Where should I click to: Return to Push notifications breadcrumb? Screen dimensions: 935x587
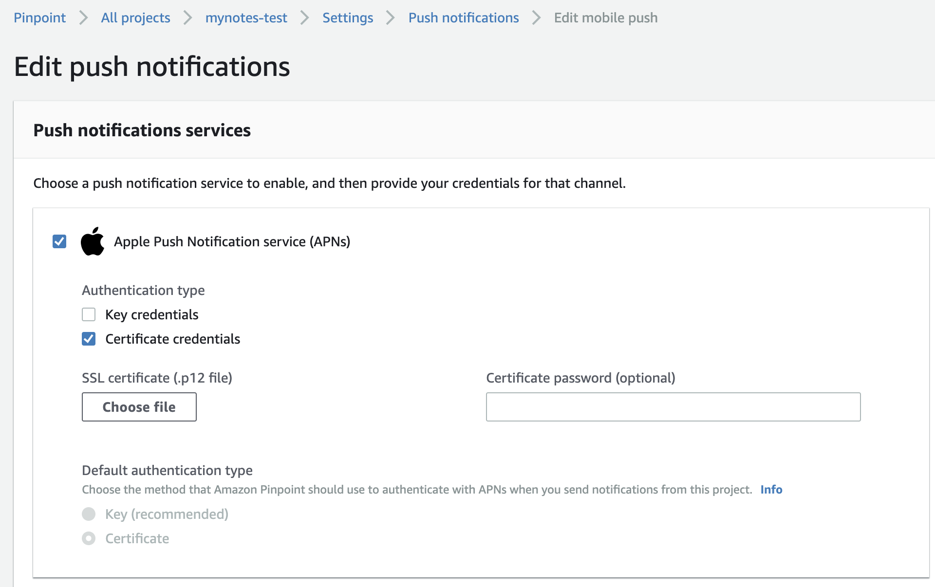pyautogui.click(x=464, y=18)
